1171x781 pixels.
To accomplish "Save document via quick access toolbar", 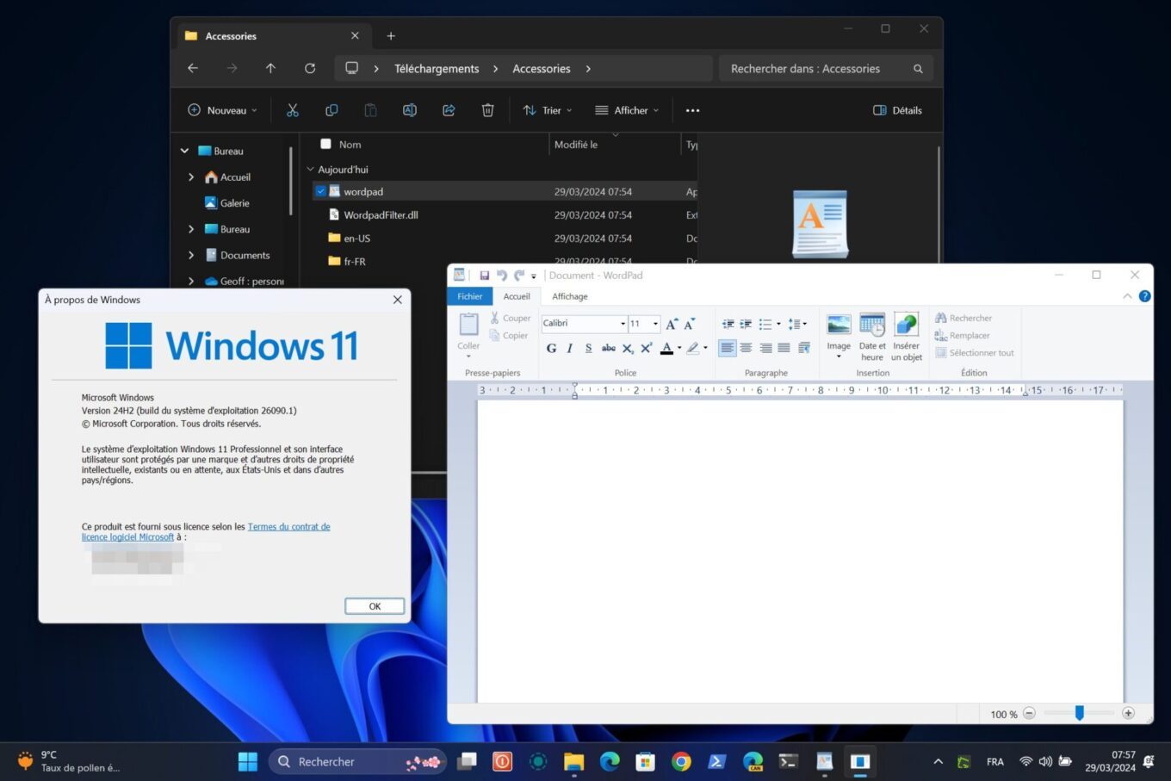I will (x=484, y=276).
